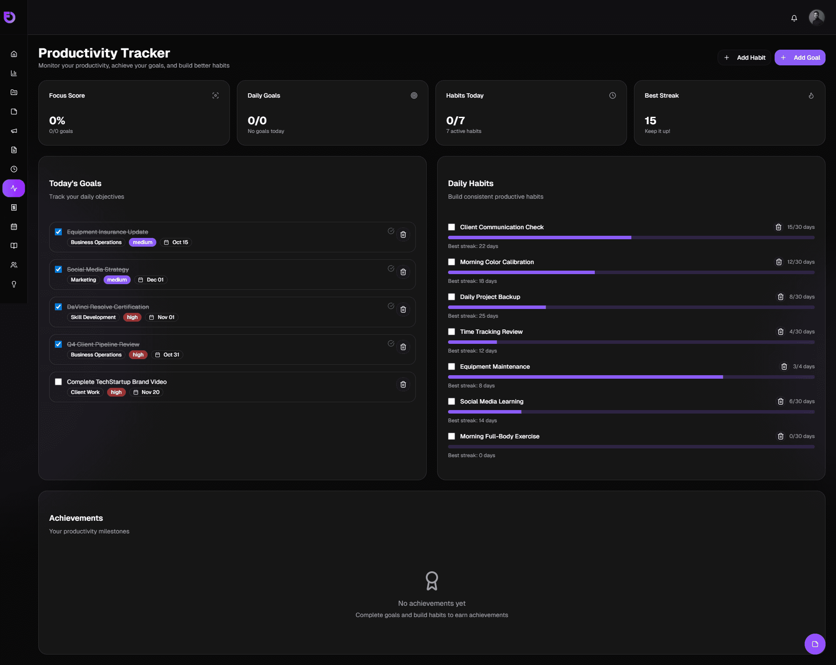
Task: Open the user profile avatar menu
Action: point(816,17)
